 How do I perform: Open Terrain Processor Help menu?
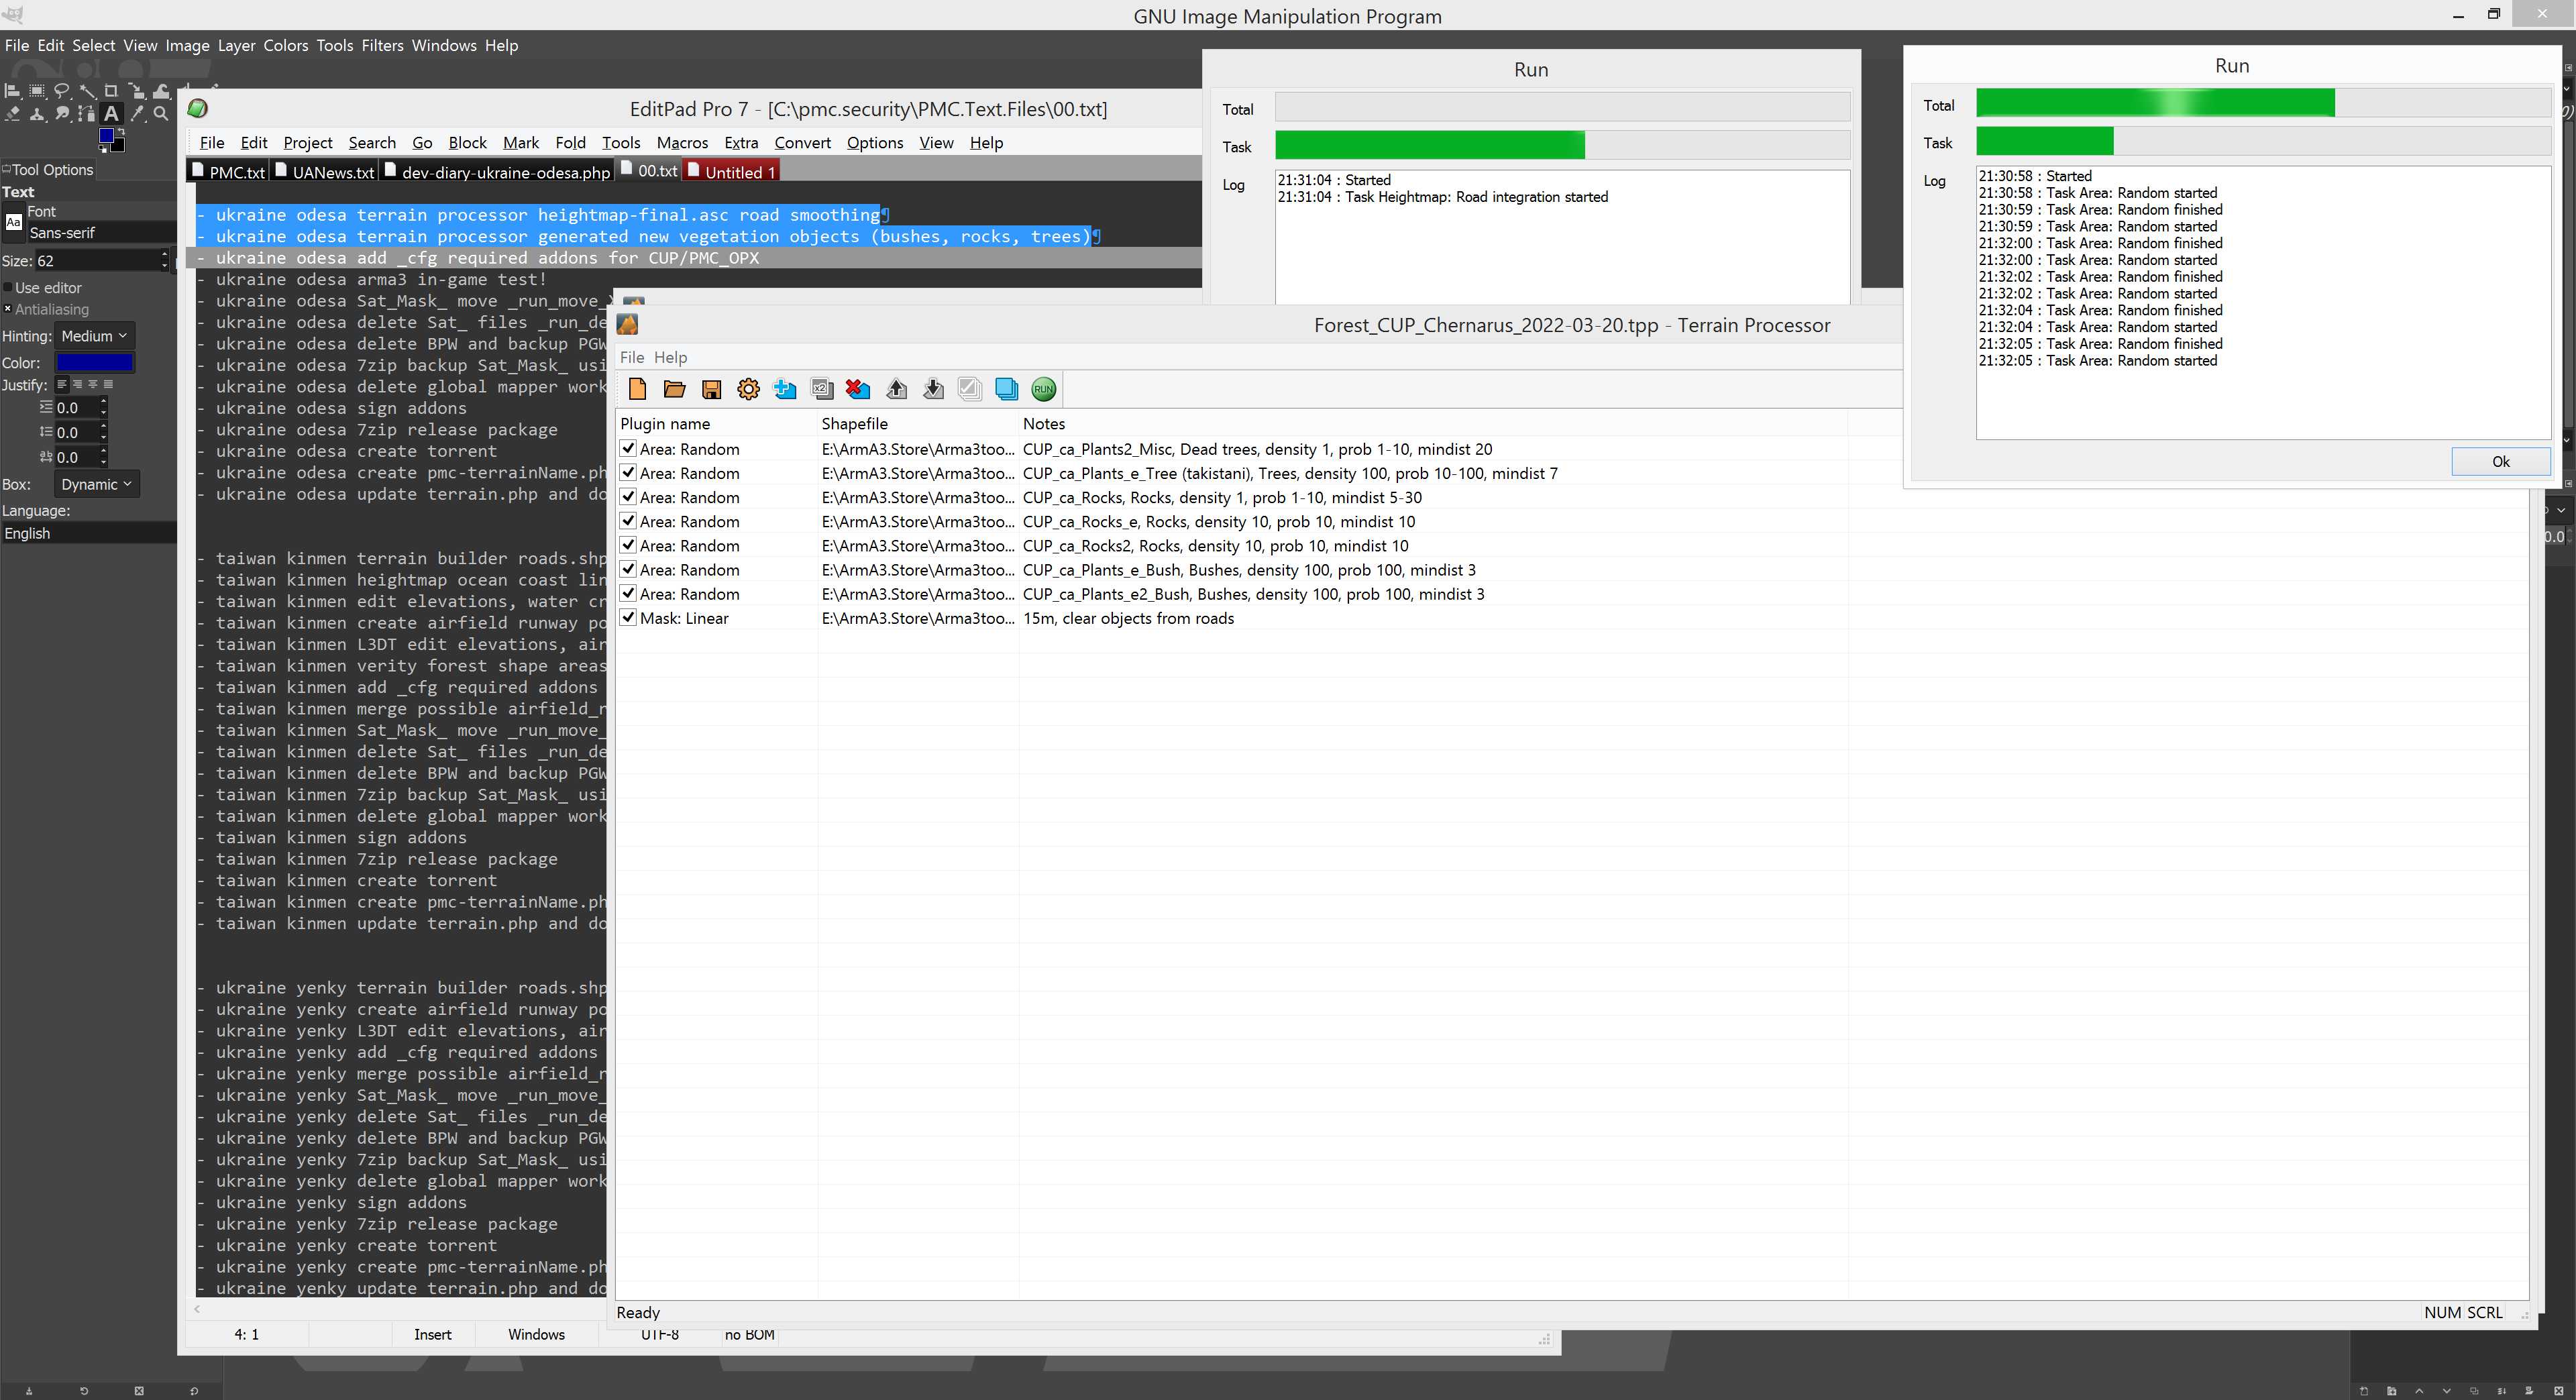click(x=670, y=357)
